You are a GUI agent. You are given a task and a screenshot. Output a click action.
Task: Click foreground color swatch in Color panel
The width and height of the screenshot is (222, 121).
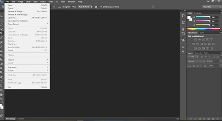coord(189,17)
